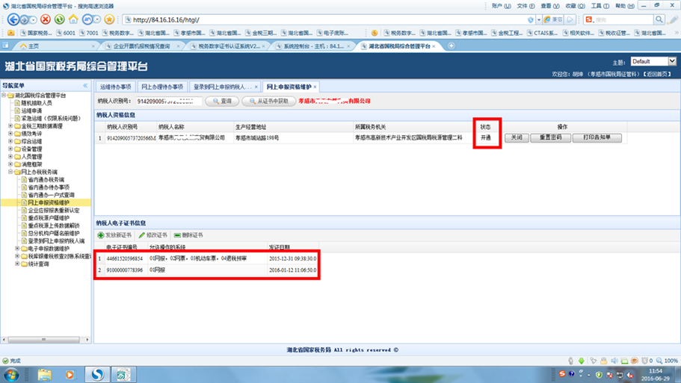
Task: Expand the 人员管理 folder
Action: pyautogui.click(x=10, y=157)
